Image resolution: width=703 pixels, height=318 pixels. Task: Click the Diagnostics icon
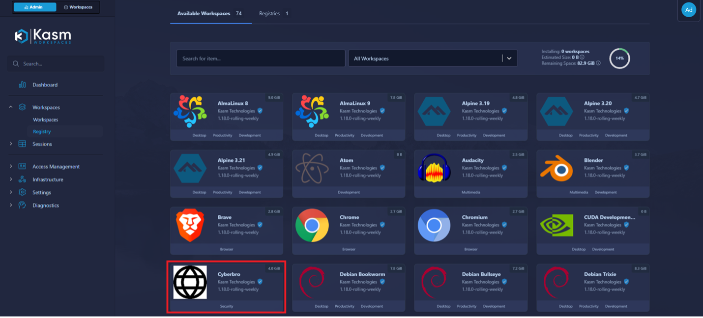22,205
